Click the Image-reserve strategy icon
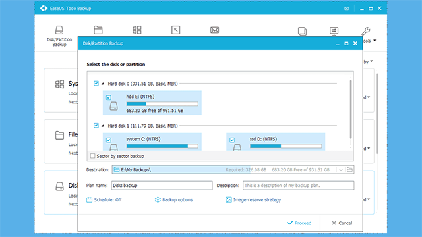The height and width of the screenshot is (237, 422). [229, 199]
